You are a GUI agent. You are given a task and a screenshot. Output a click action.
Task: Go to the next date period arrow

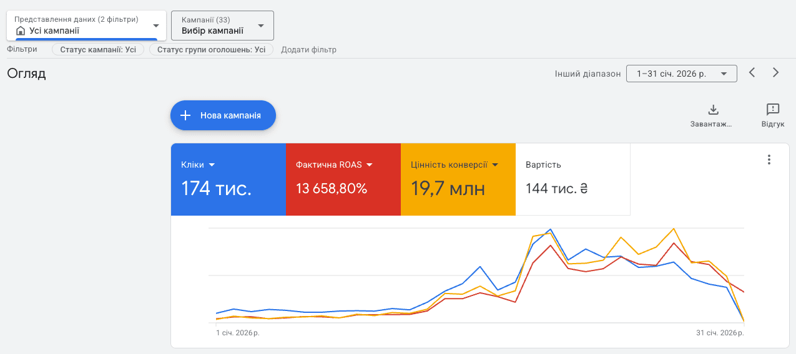pyautogui.click(x=776, y=73)
